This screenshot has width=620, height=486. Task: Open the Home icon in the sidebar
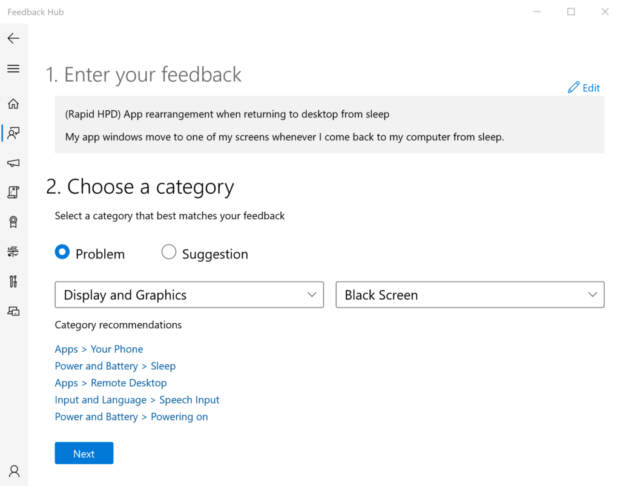pos(13,103)
